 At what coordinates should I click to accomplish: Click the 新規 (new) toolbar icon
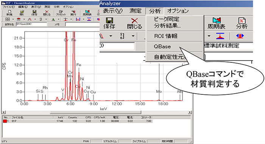pos(9,13)
